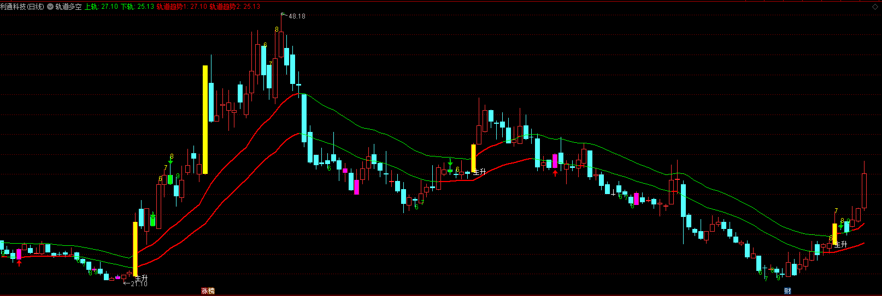Click the diamond icon at top-right corner
Image resolution: width=882 pixels, height=296 pixels.
[873, 7]
